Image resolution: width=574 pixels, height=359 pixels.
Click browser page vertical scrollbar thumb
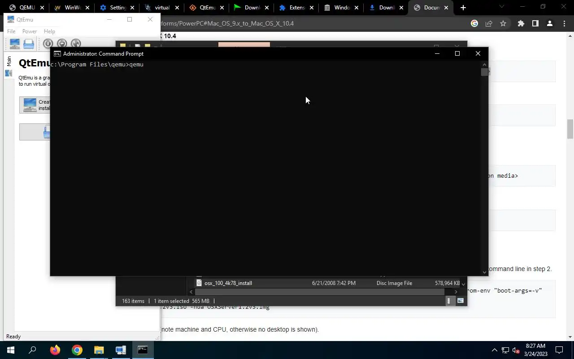point(570,129)
